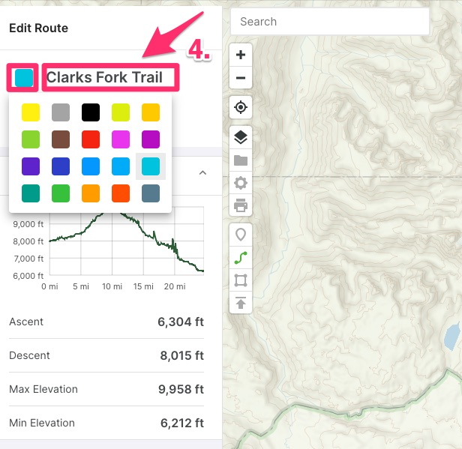Choose the black color swatch
Screen dimensions: 462x449
(x=91, y=112)
